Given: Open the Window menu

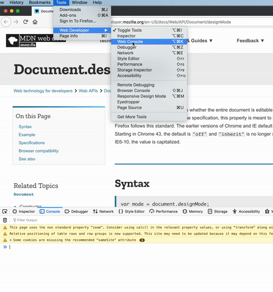Looking at the screenshot, I should 79,2.
